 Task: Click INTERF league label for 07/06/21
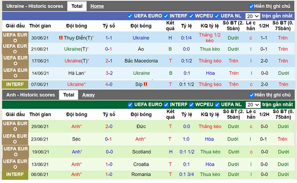click(x=15, y=84)
